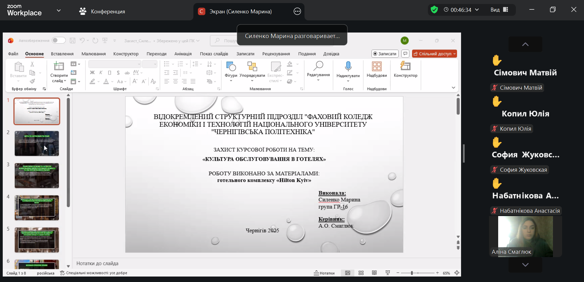Click the Записати record button
Viewport: 584px width, 282px height.
pos(385,54)
